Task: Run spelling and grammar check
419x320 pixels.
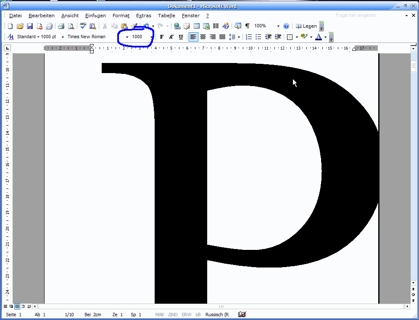Action: (83, 26)
